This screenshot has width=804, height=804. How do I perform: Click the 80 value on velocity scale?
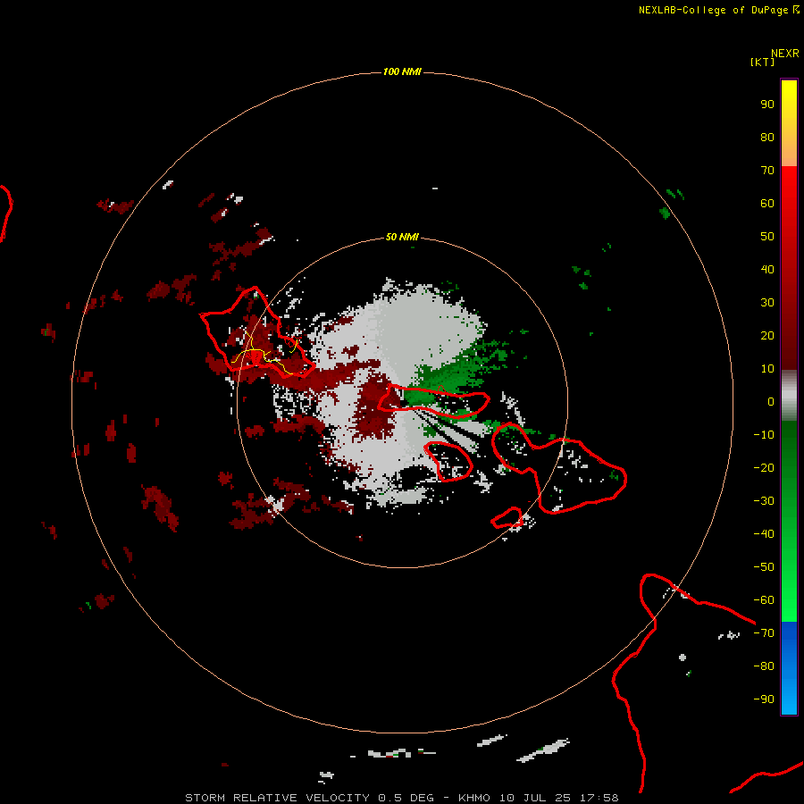(x=767, y=137)
